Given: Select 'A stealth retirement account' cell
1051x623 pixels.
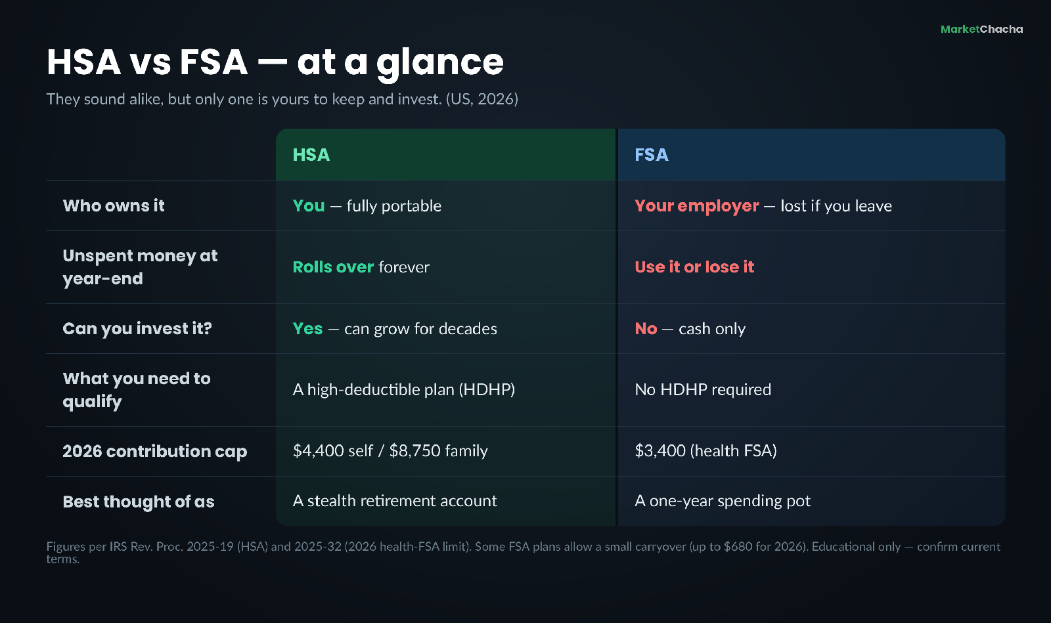Looking at the screenshot, I should pyautogui.click(x=395, y=501).
